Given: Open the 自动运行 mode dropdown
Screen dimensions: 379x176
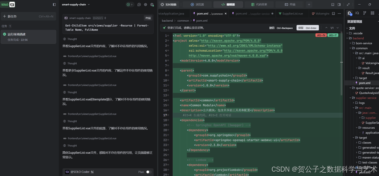Looking at the screenshot, I should [x=99, y=18].
